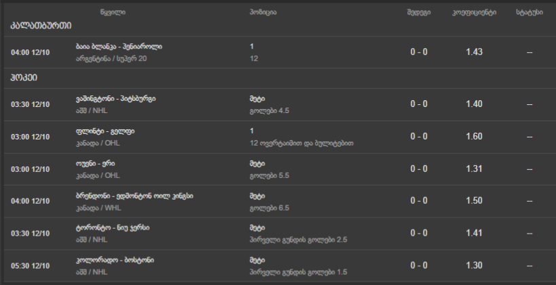
Task: Click the პოზიცია column header
Action: point(263,12)
